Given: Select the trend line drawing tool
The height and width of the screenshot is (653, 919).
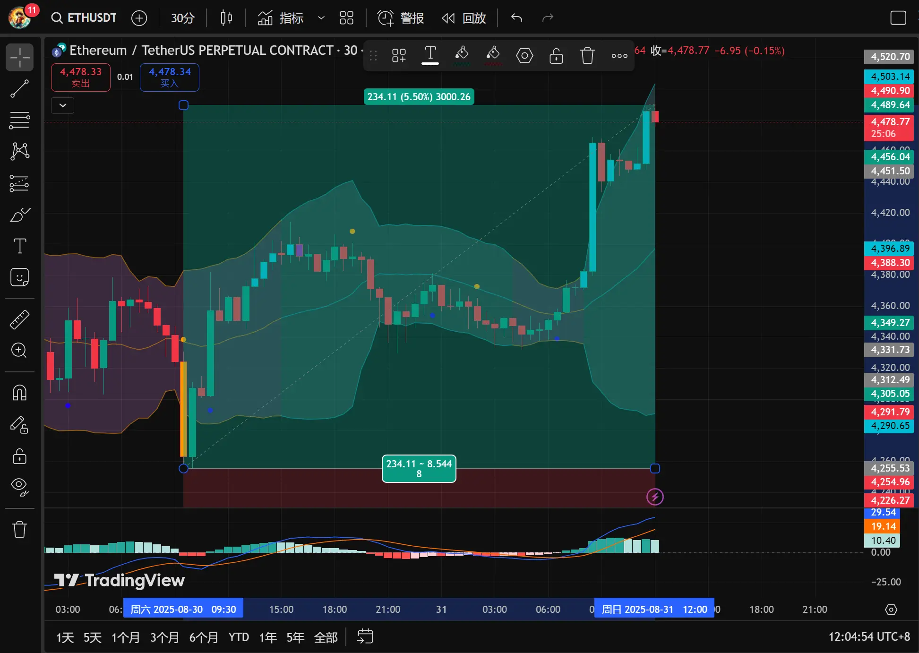Looking at the screenshot, I should (19, 89).
